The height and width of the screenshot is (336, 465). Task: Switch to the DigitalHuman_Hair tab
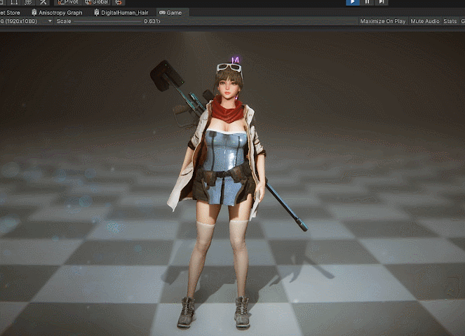click(x=121, y=13)
